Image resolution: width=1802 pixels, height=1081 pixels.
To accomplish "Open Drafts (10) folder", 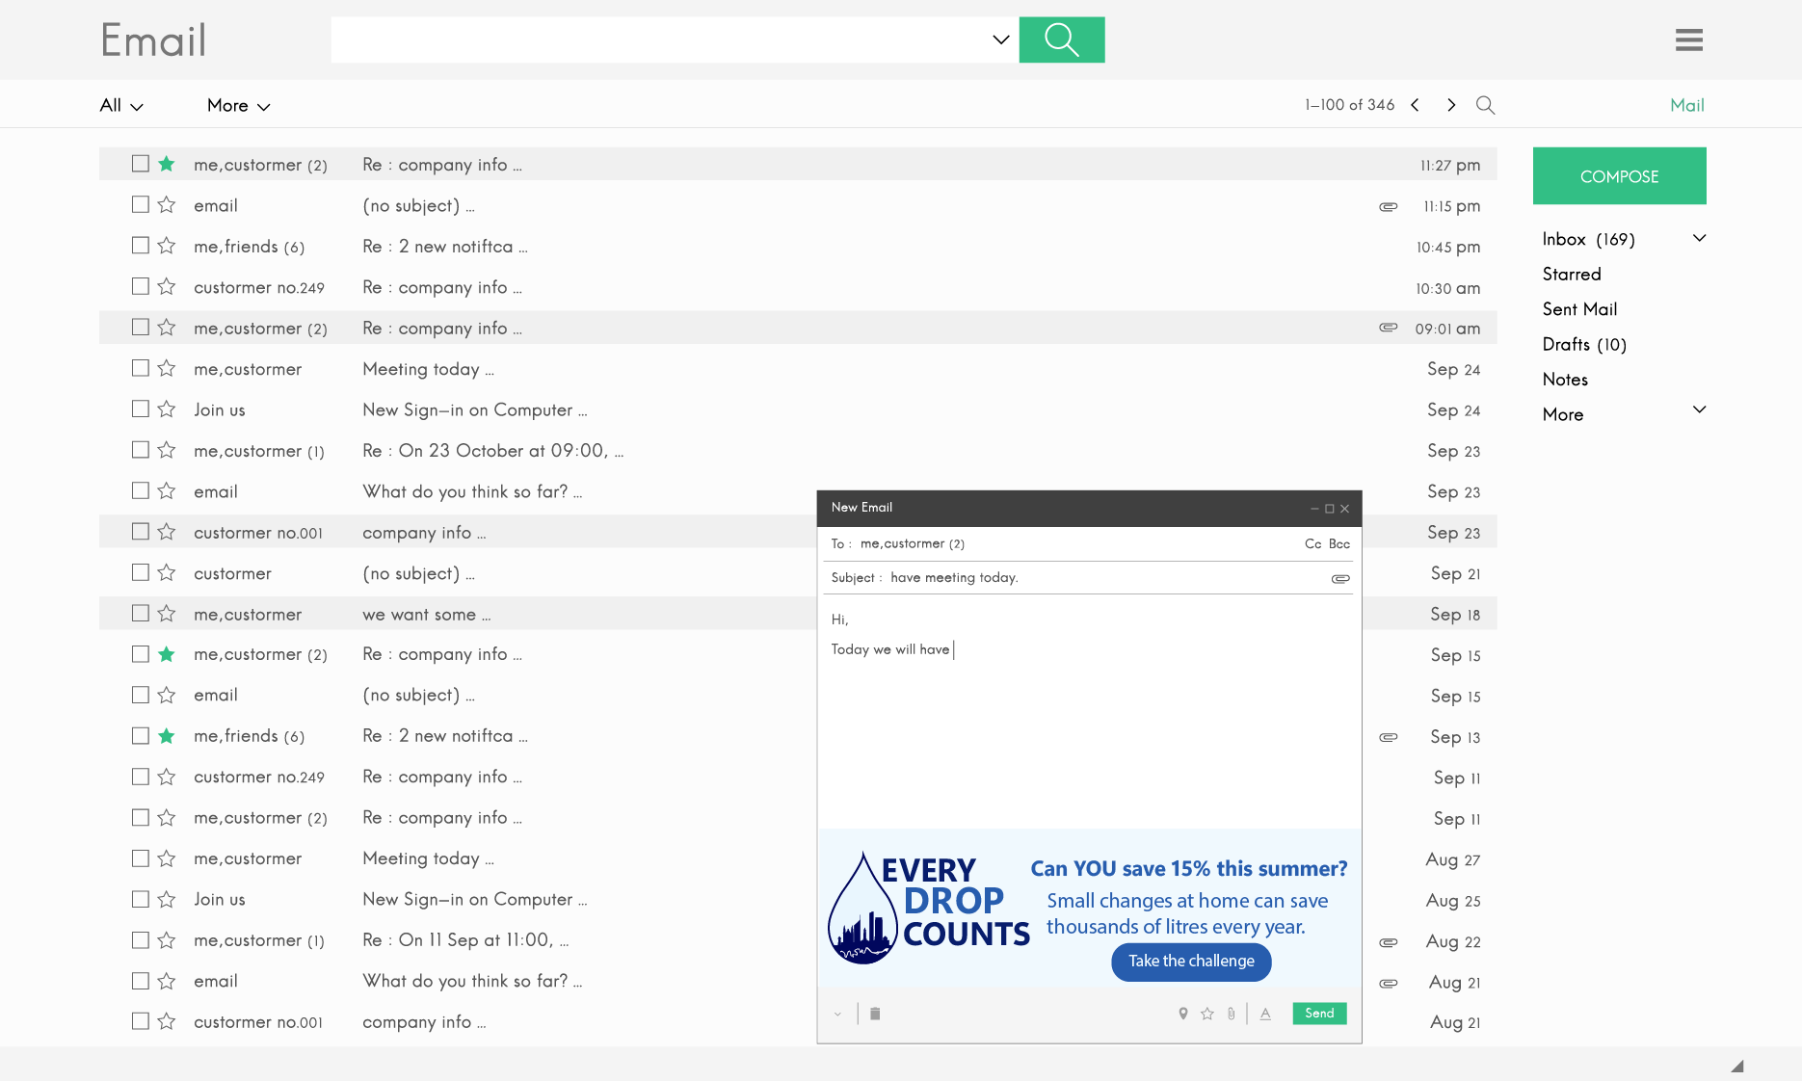I will (x=1584, y=345).
